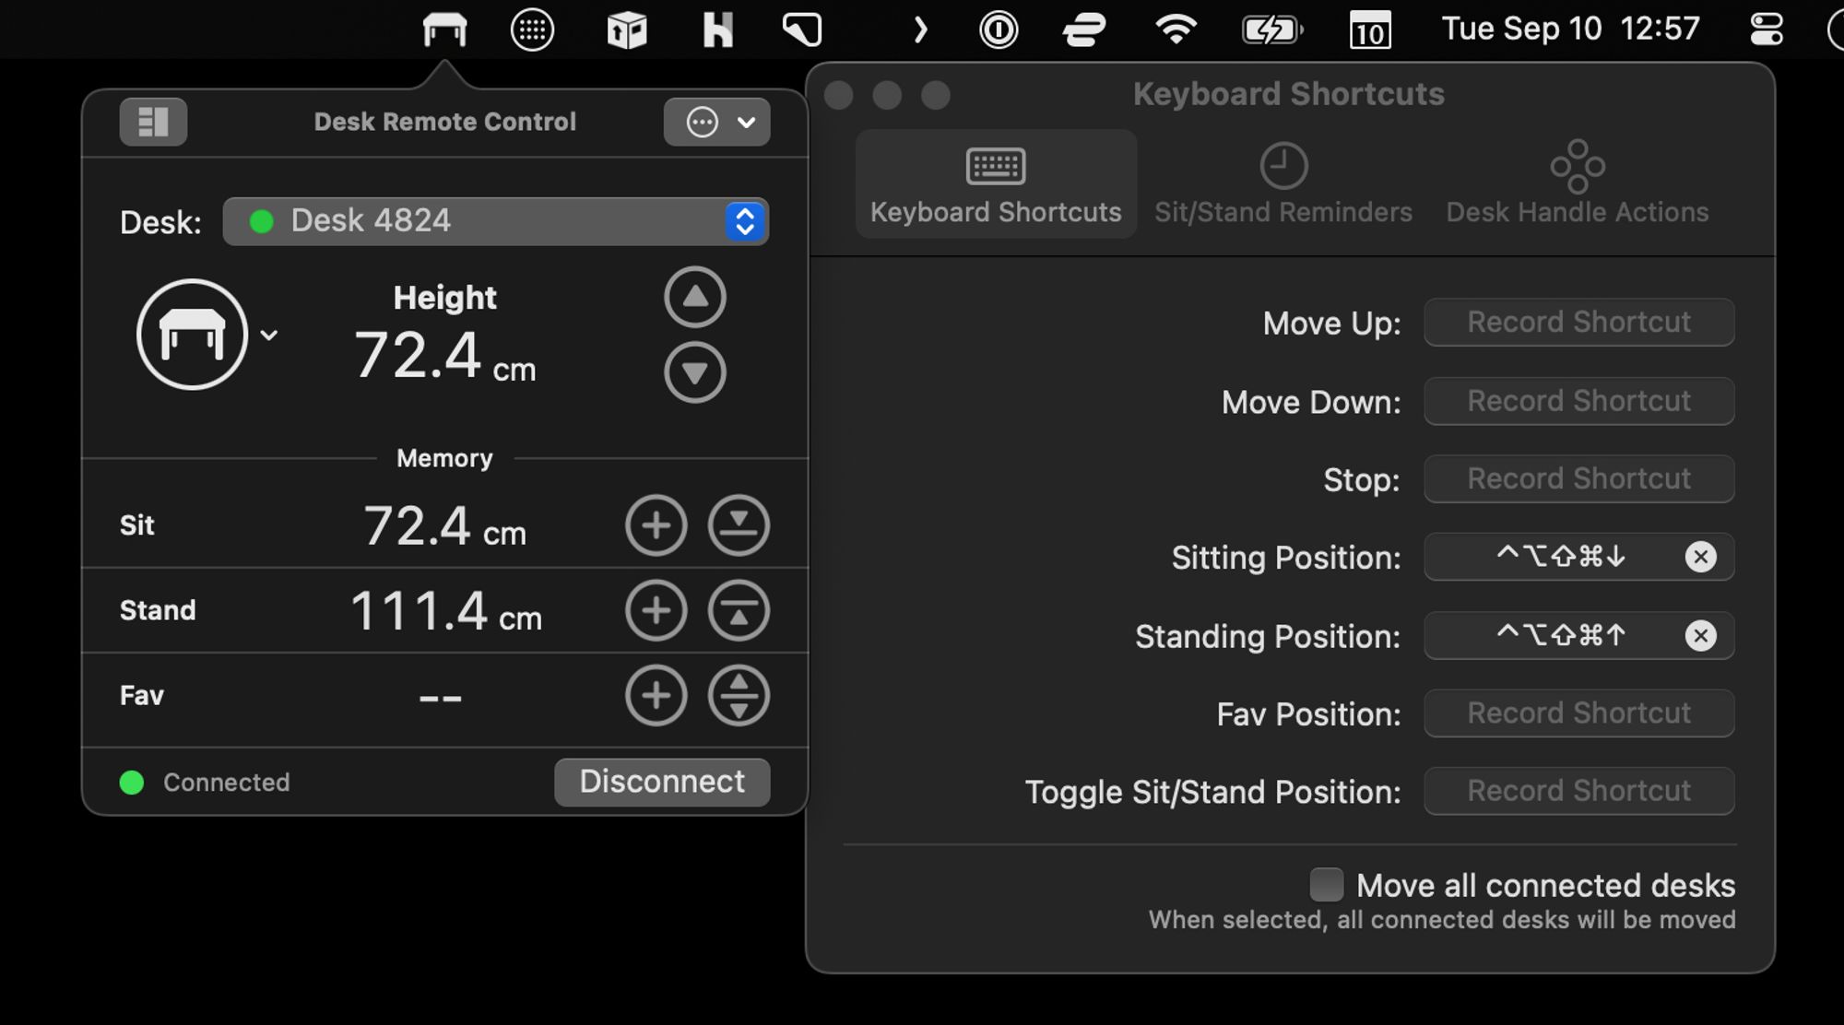Expand the Desk dropdown selector
Screen dimensions: 1844x1025
coord(745,221)
